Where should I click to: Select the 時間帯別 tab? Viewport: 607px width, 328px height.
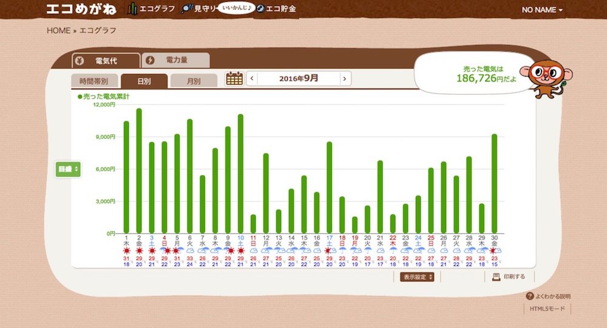(93, 81)
